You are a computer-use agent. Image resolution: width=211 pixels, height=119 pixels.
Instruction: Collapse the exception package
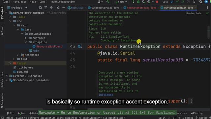(26, 42)
